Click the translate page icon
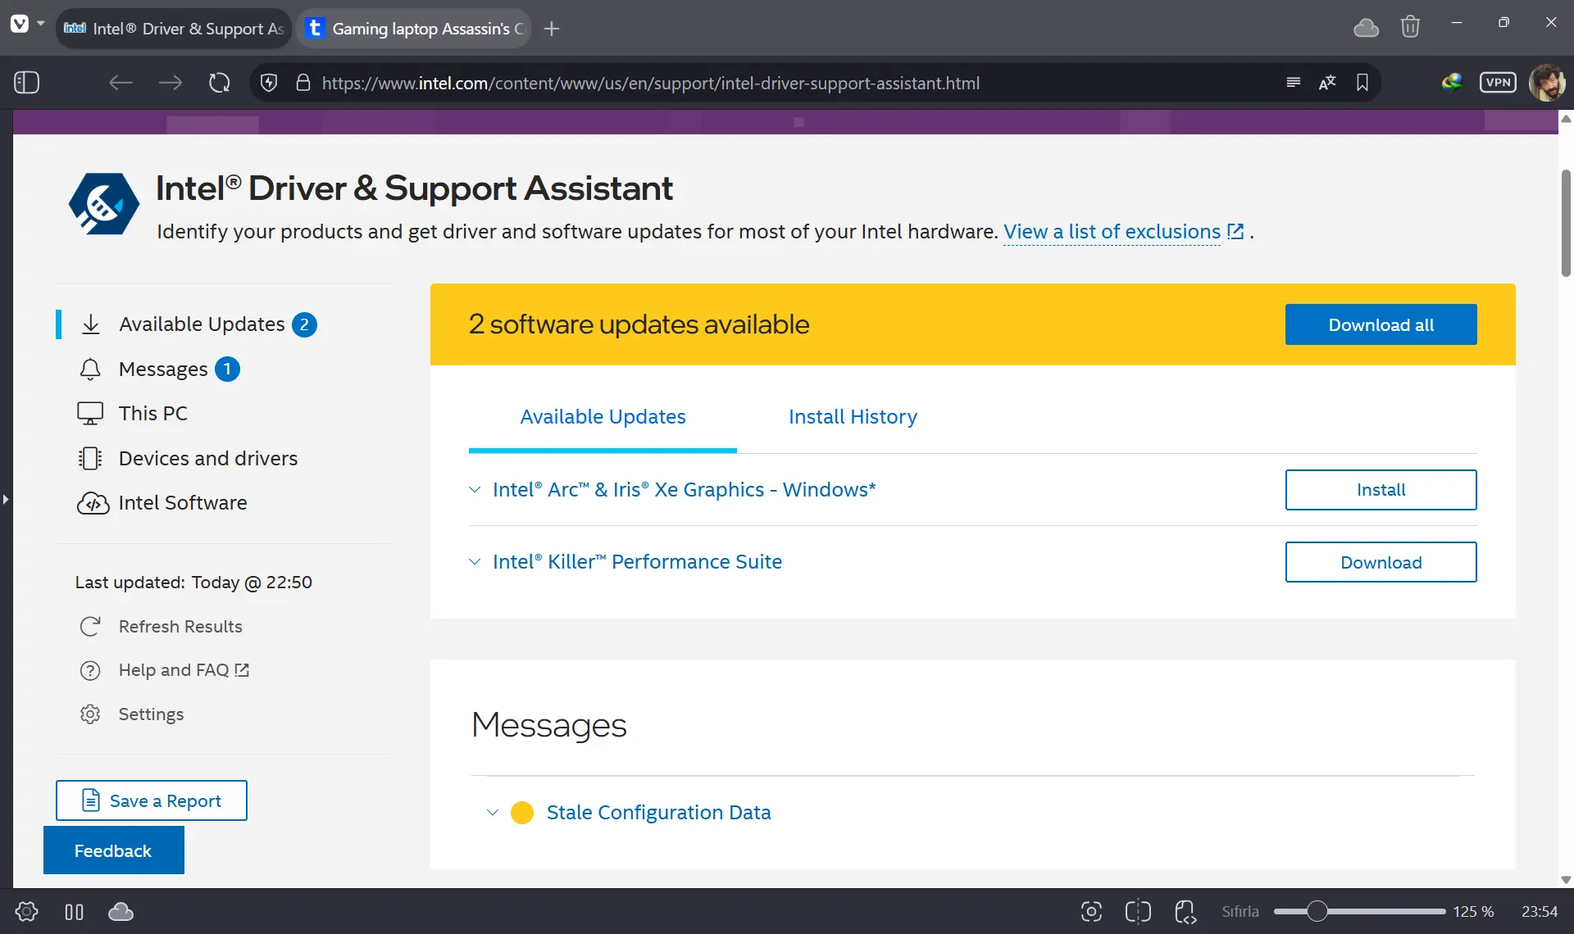 [x=1327, y=83]
